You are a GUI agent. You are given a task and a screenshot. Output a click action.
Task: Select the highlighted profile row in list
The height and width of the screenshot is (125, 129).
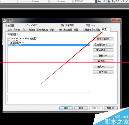49,45
